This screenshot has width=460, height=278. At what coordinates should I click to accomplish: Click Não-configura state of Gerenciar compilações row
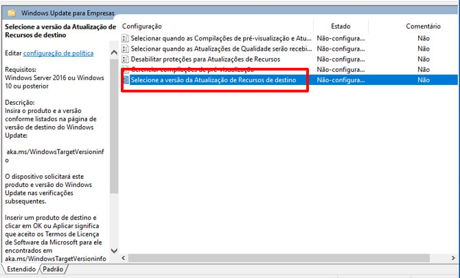(x=341, y=70)
